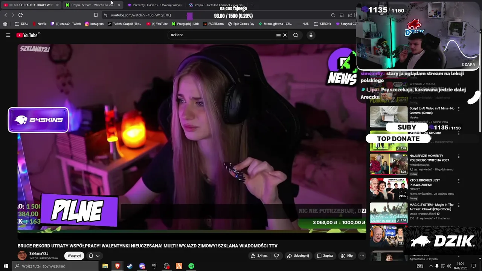Open the '(1) czapa0 - Twitch' bookmark
The width and height of the screenshot is (482, 271).
66,24
